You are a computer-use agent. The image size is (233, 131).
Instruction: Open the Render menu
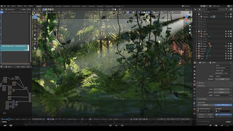[13, 6]
